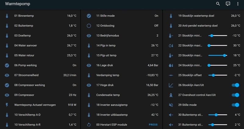Click the thermometer icon beside Binnentemp
Image resolution: width=244 pixels, height=129 pixels.
(x=7, y=16)
